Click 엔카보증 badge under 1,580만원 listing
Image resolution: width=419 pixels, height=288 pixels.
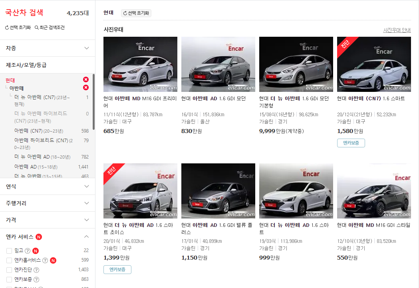(351, 143)
